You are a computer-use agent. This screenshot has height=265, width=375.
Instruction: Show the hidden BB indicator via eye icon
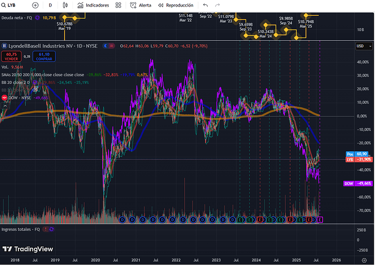click(x=35, y=90)
